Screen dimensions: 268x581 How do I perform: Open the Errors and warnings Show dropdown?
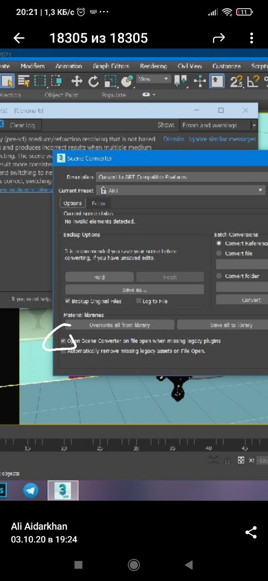[218, 125]
